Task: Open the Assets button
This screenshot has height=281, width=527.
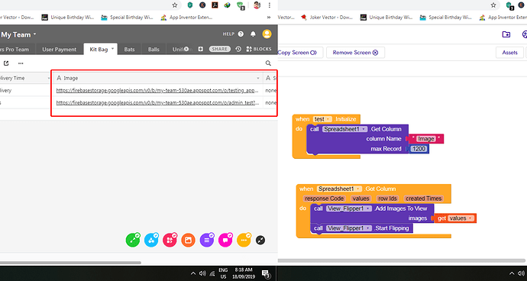Action: point(509,53)
